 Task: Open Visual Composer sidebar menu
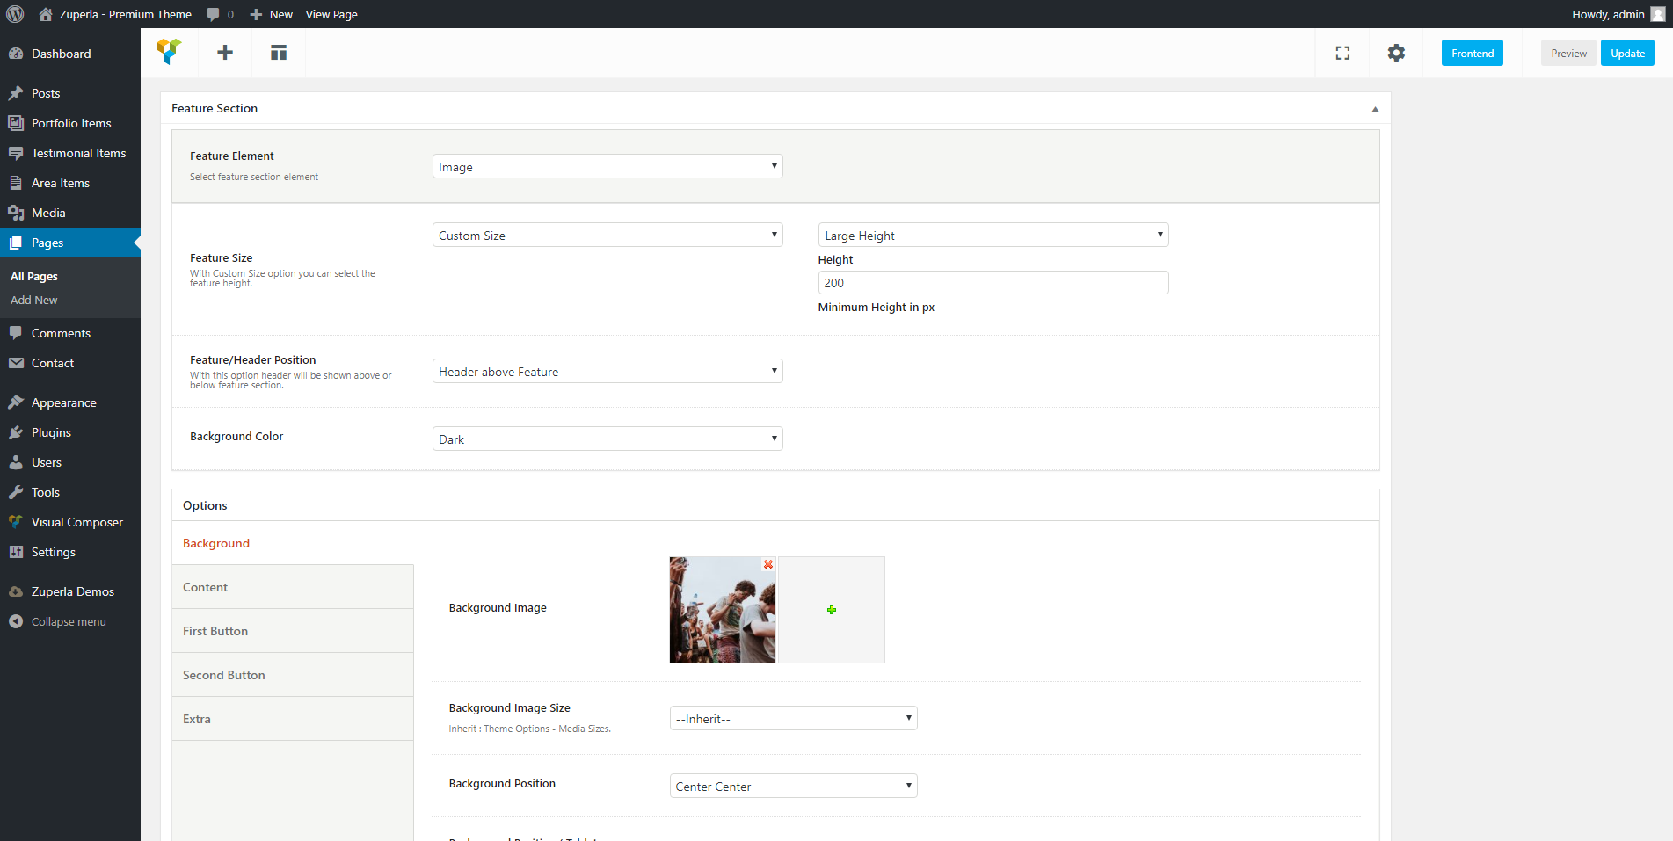[x=70, y=522]
